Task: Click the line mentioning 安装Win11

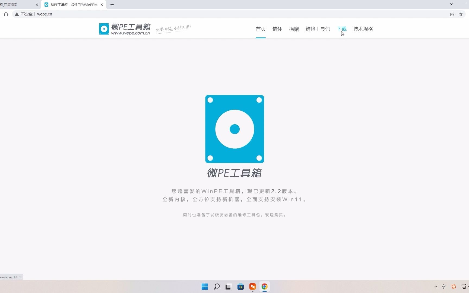Action: 235,199
